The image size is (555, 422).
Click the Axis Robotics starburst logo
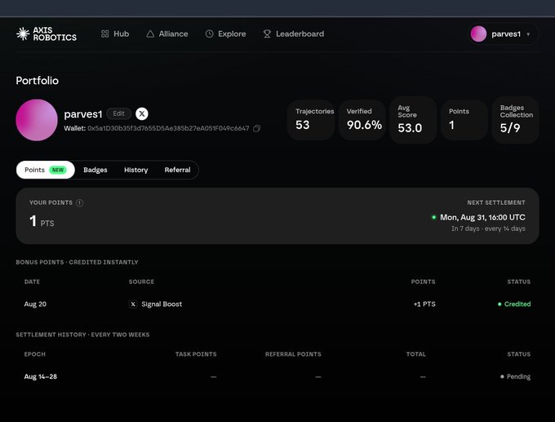23,33
